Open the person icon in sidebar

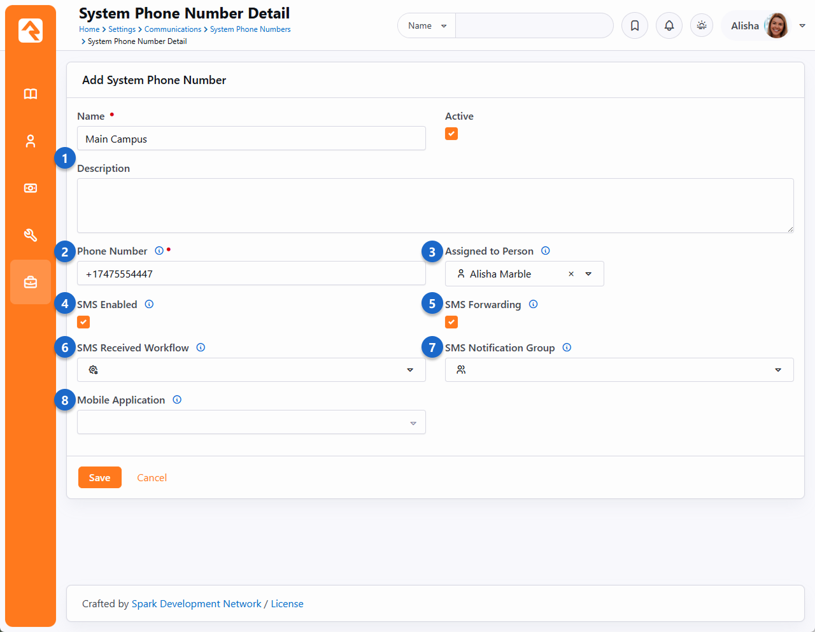31,141
